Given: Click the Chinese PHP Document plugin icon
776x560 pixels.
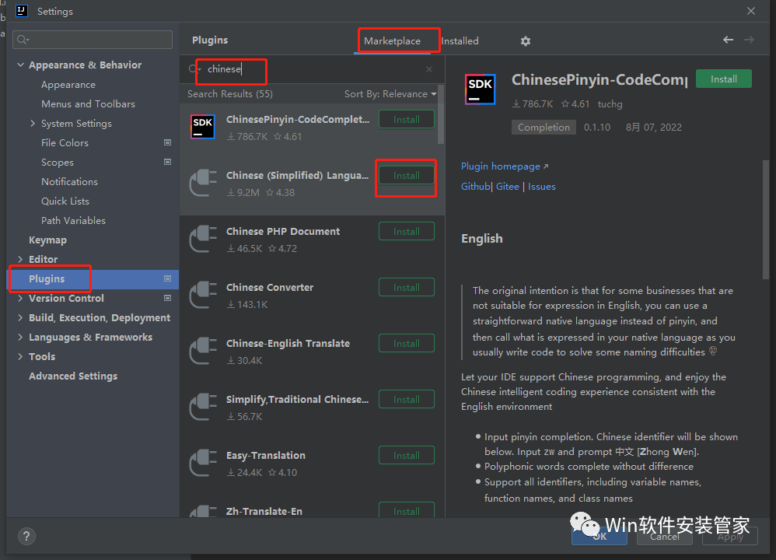Looking at the screenshot, I should pyautogui.click(x=203, y=239).
